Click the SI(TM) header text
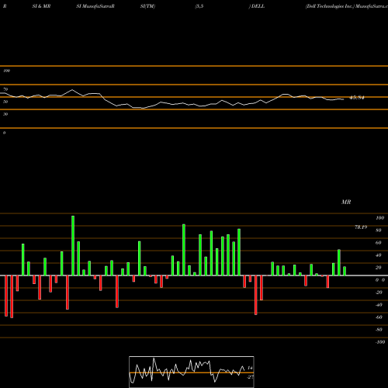 click(x=147, y=6)
